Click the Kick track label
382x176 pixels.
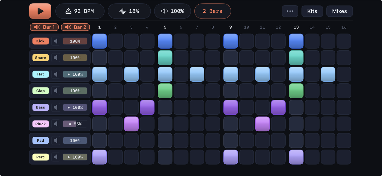pos(40,41)
